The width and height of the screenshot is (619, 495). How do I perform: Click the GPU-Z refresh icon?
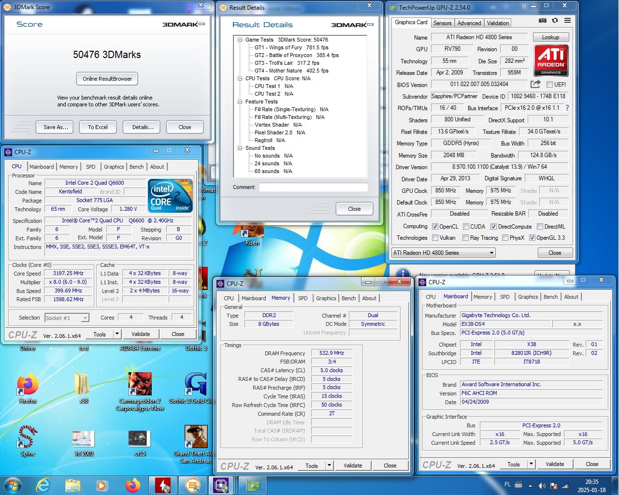555,20
